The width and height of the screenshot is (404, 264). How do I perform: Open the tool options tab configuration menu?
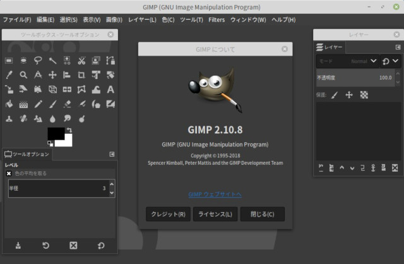(x=112, y=154)
